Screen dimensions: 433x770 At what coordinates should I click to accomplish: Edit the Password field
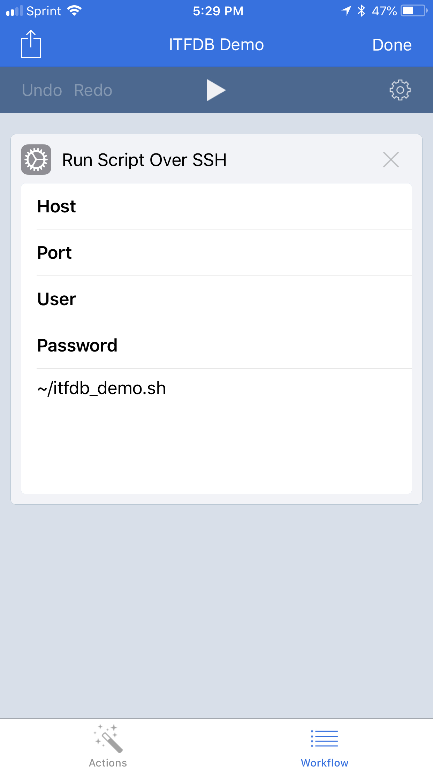pyautogui.click(x=196, y=345)
